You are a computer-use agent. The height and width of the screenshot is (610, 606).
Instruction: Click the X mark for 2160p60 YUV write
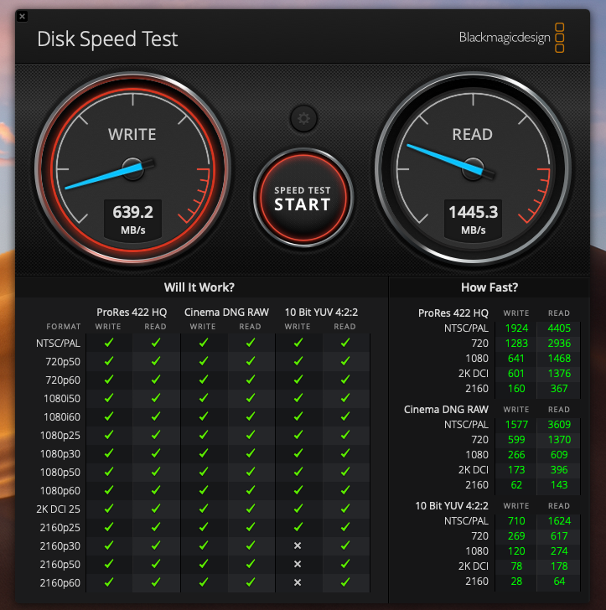tap(298, 582)
